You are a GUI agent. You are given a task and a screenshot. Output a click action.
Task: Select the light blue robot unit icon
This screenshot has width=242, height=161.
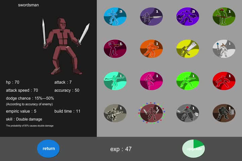coord(115,16)
